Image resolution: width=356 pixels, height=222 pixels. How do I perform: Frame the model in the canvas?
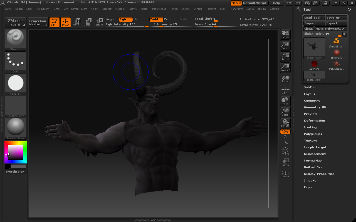click(285, 151)
